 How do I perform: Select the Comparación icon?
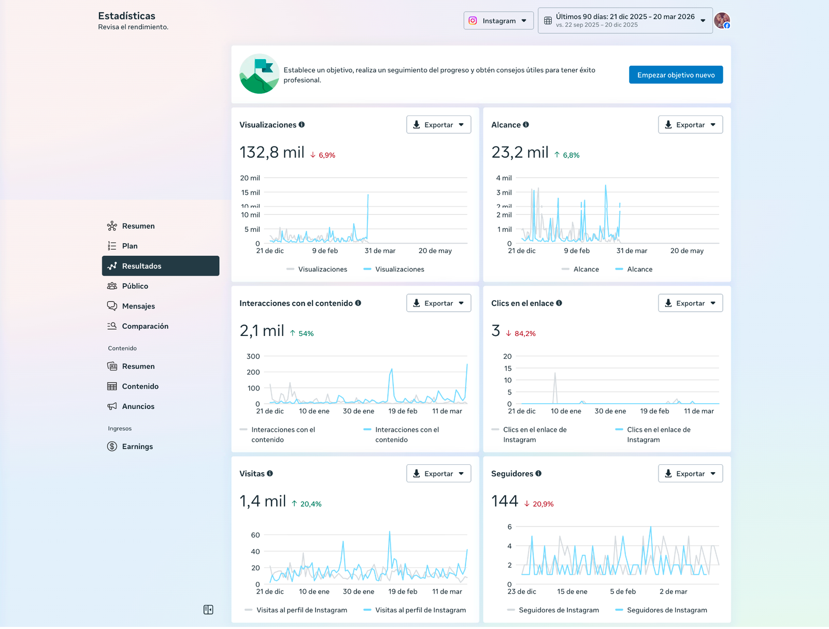tap(112, 326)
